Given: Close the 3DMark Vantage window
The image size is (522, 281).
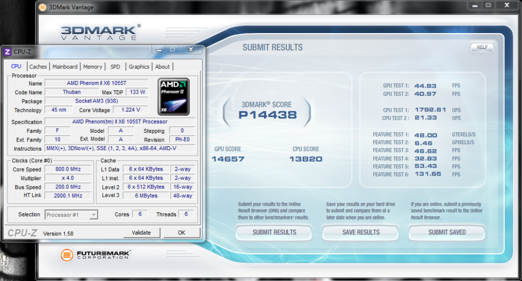Looking at the screenshot, I should 507,5.
